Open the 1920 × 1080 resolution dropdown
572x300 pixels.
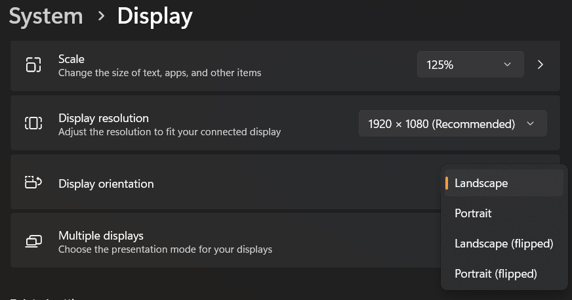point(452,123)
